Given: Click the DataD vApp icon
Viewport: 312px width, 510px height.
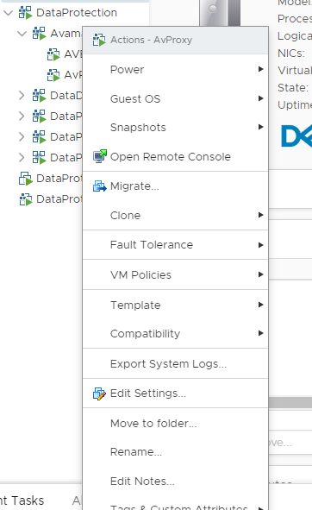Looking at the screenshot, I should 40,95.
